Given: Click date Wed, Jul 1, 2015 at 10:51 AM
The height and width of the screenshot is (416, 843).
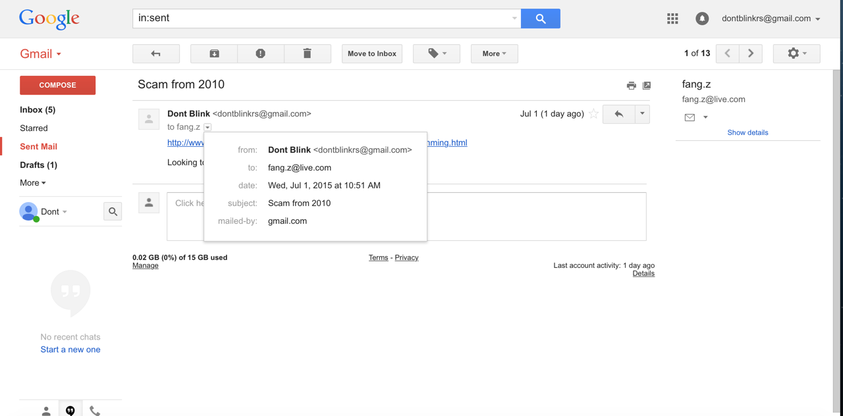Looking at the screenshot, I should click(324, 186).
